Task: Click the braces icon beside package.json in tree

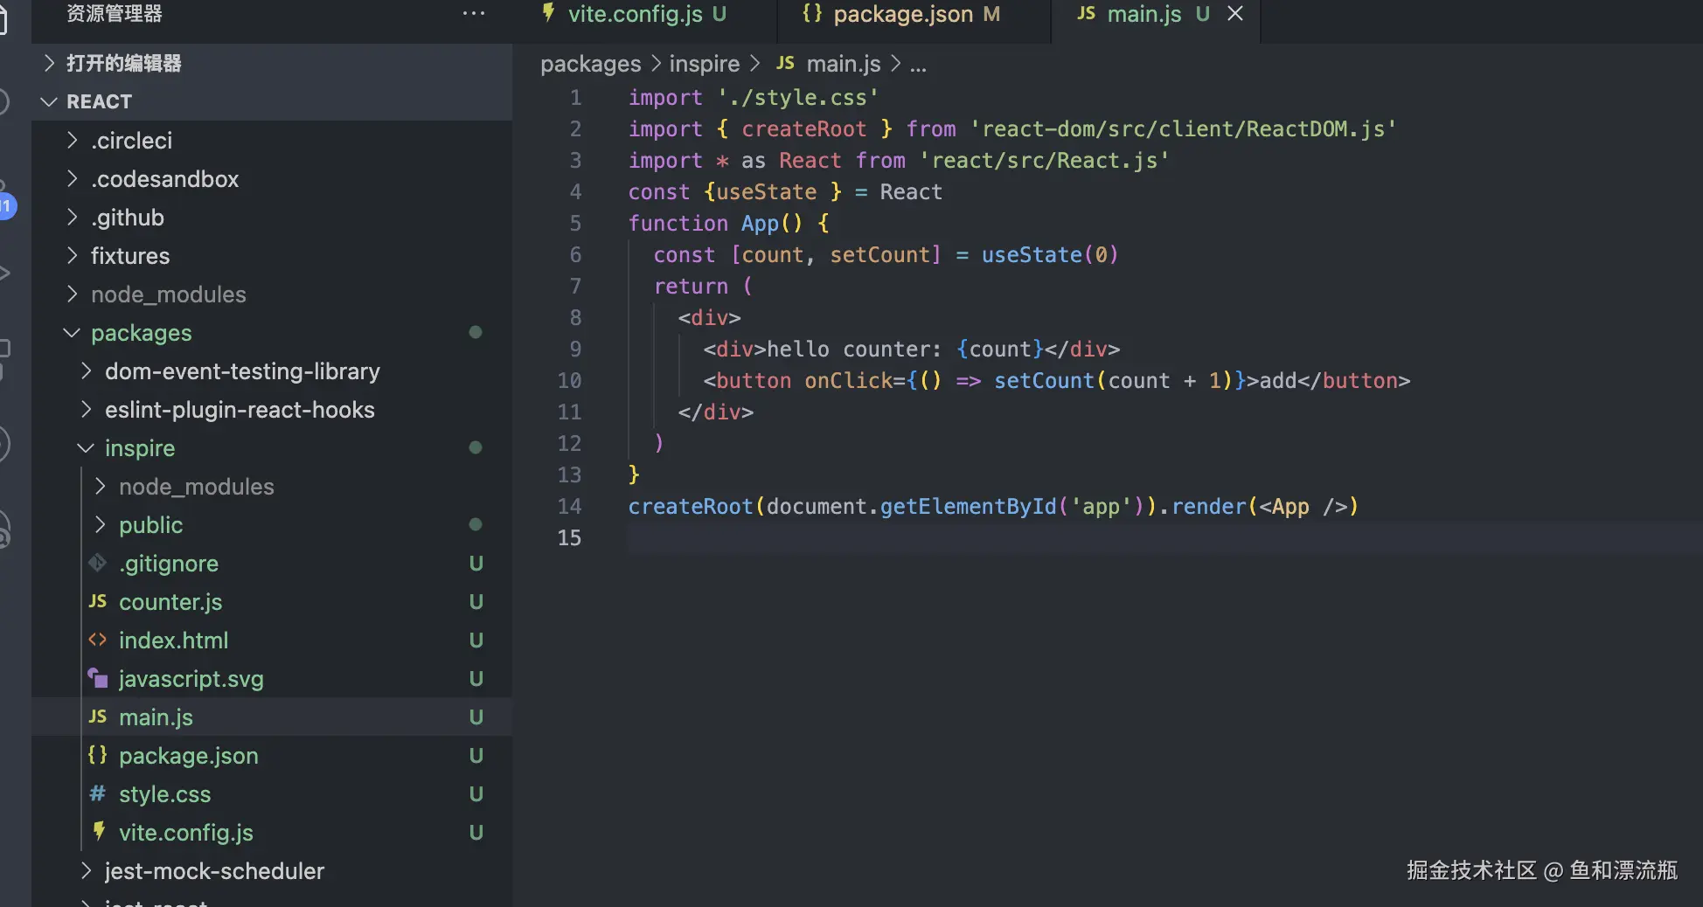Action: coord(98,755)
